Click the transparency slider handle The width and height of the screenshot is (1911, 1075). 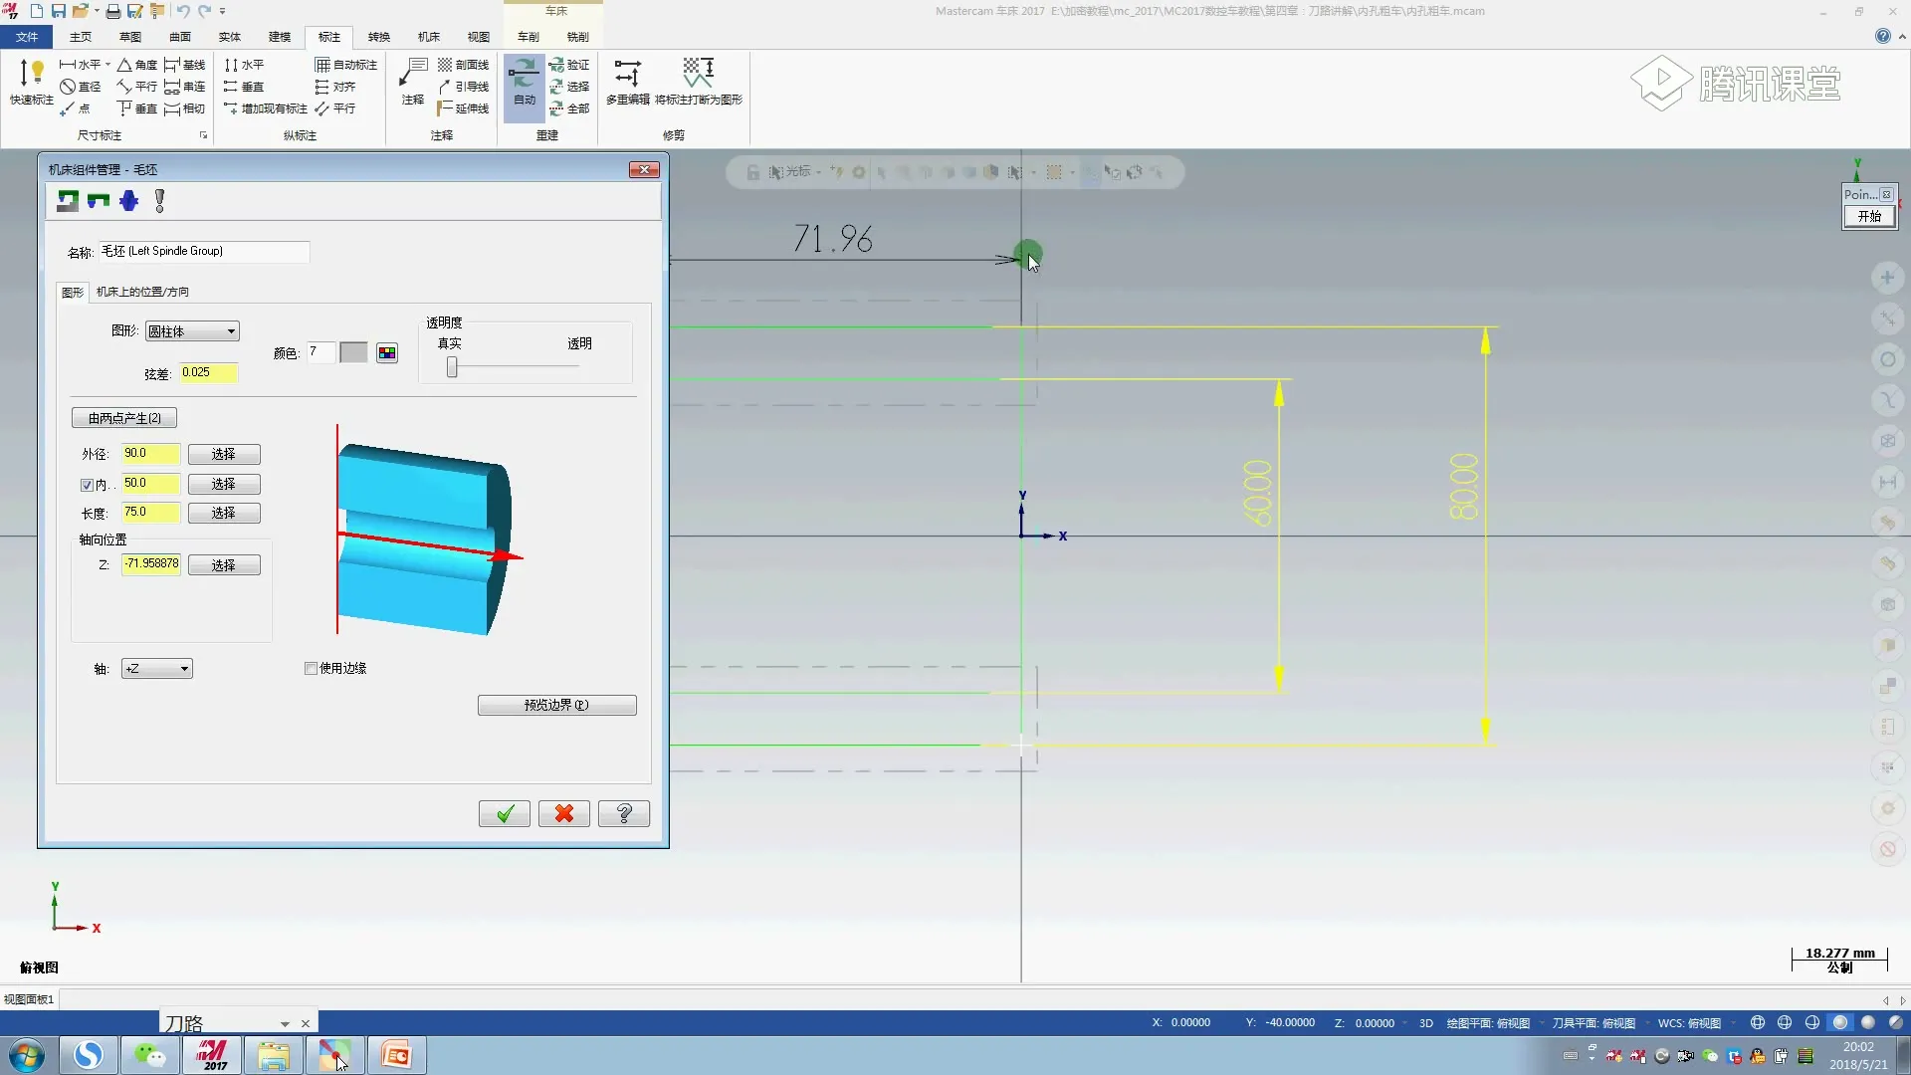(452, 367)
